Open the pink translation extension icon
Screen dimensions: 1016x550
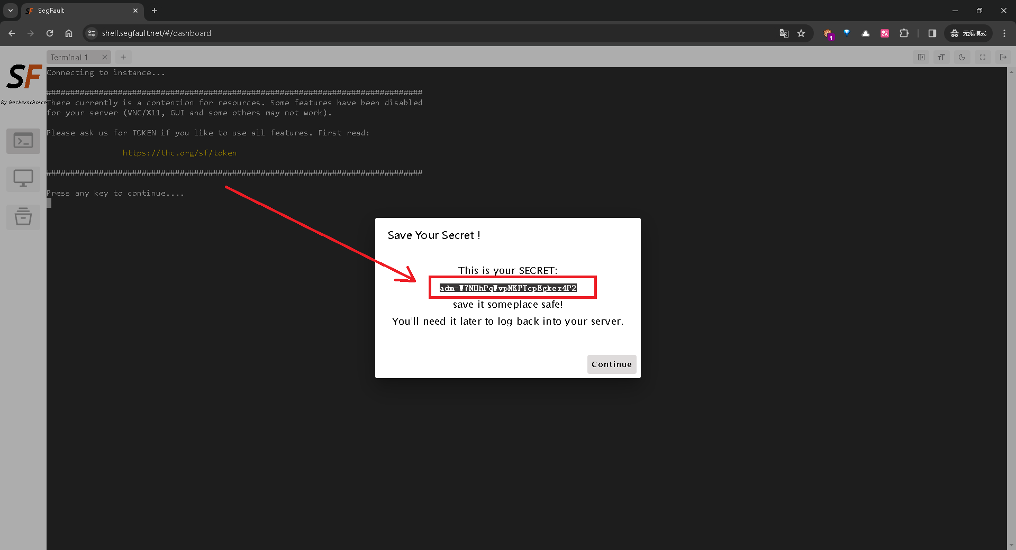pyautogui.click(x=885, y=33)
